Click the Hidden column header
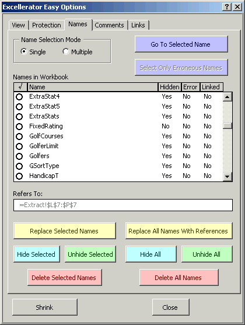The height and width of the screenshot is (325, 245). tap(170, 87)
